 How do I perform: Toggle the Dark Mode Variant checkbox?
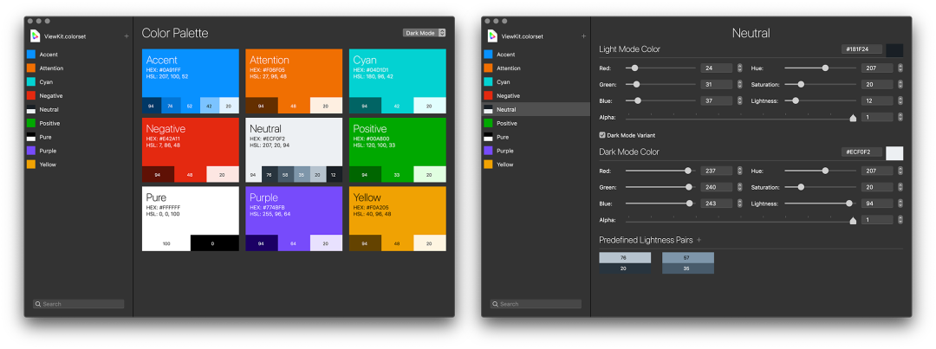tap(602, 135)
